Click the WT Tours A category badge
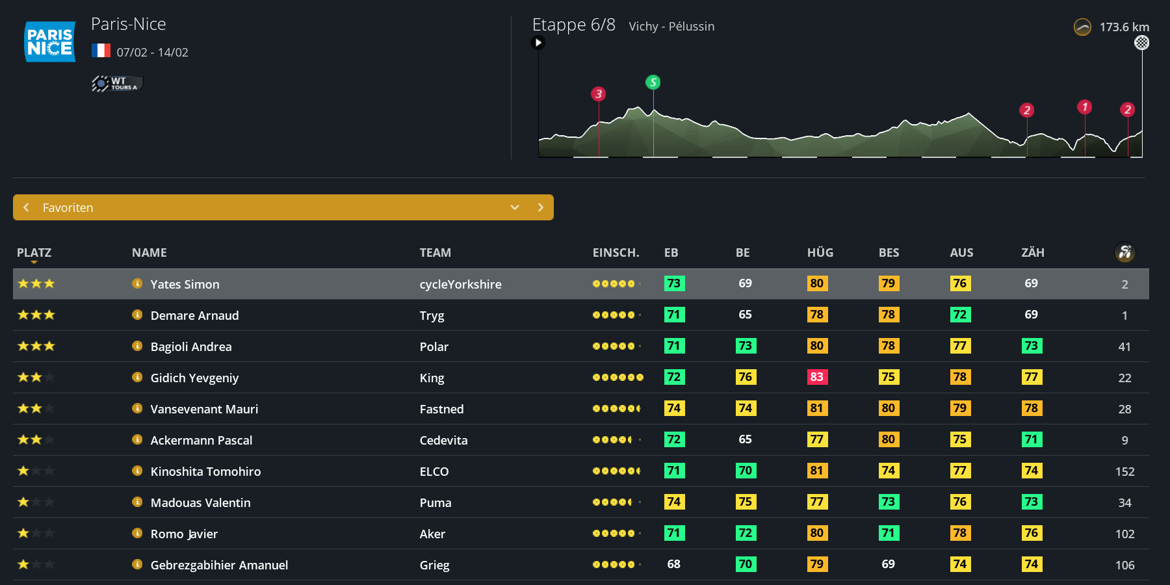Image resolution: width=1170 pixels, height=585 pixels. [x=117, y=83]
